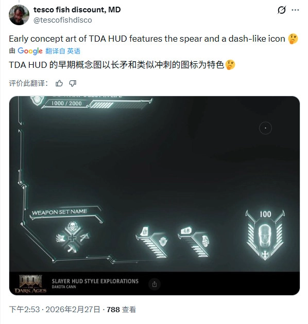Screen dimensions: 308x324
Task: Open the @tescofishdisco handle link
Action: [x=63, y=20]
